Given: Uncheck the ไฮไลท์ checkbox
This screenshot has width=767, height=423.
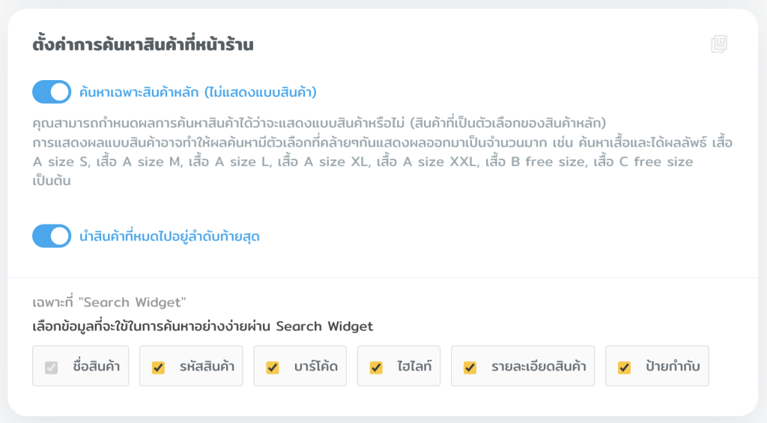Looking at the screenshot, I should coord(376,367).
